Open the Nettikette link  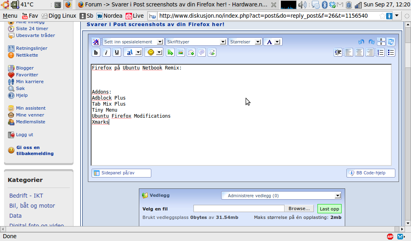click(x=27, y=55)
